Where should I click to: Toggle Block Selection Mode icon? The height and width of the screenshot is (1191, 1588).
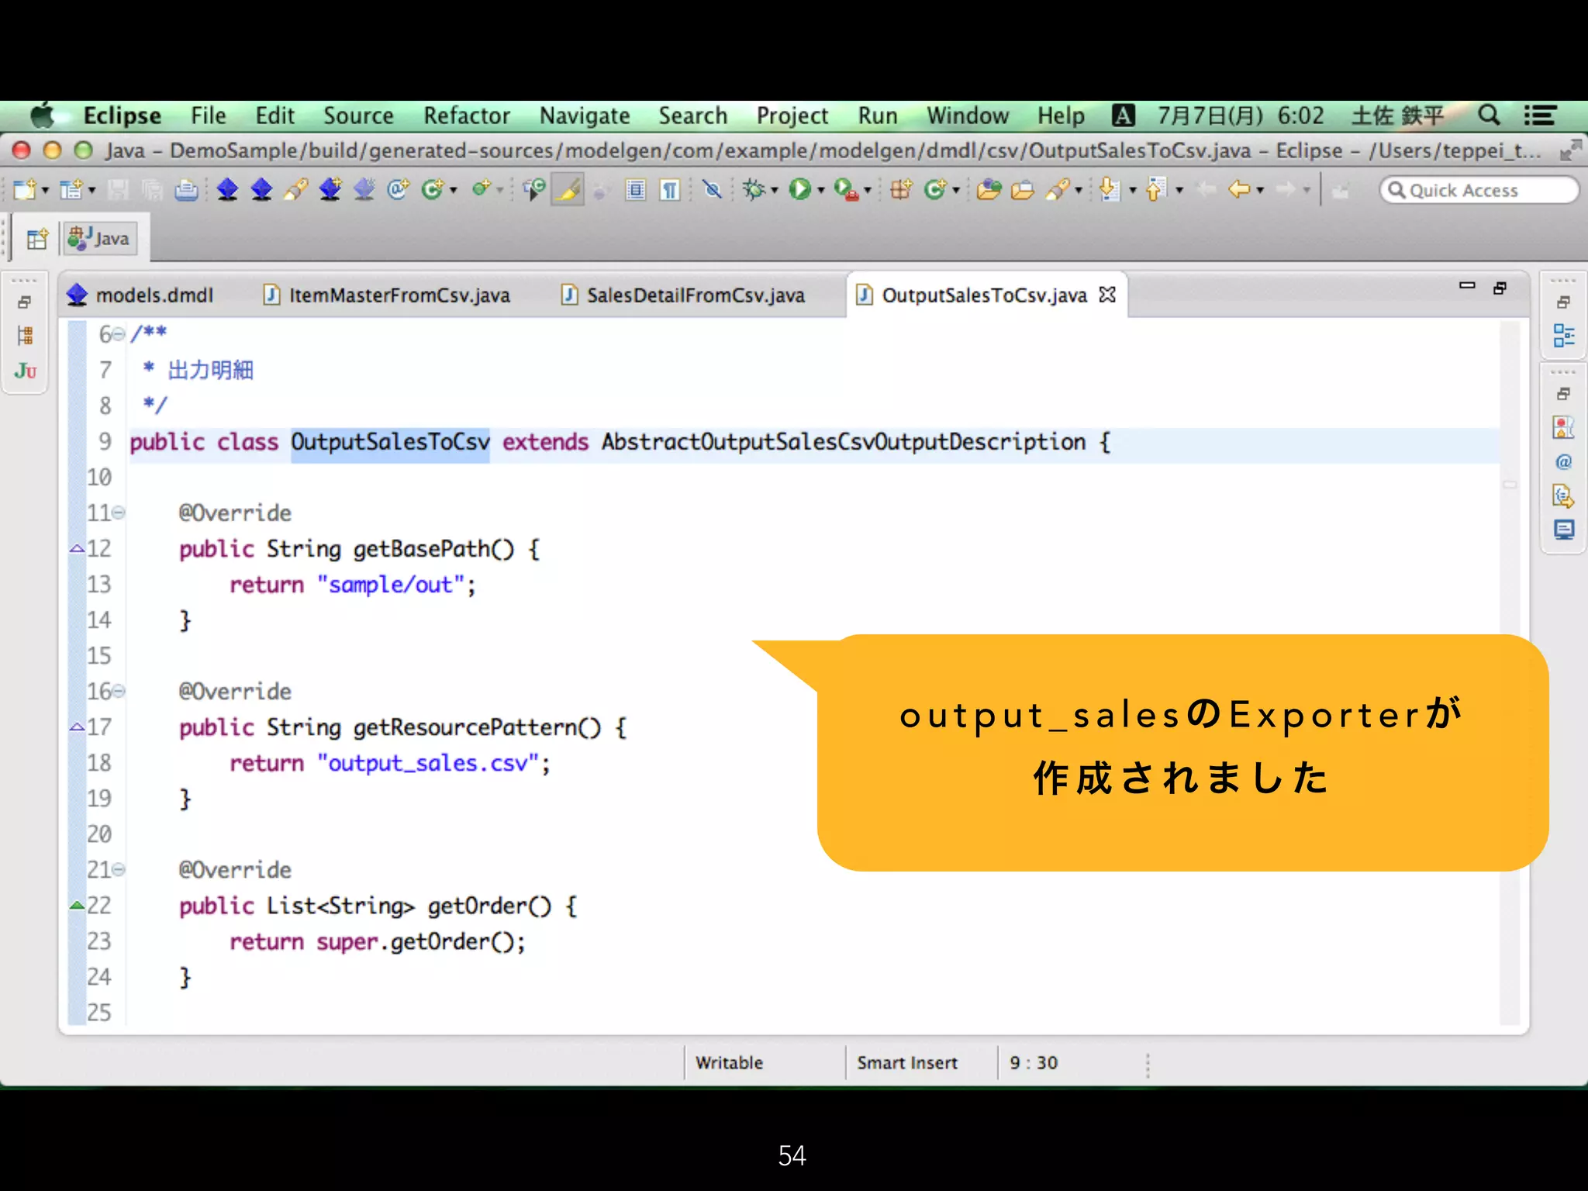pos(635,189)
